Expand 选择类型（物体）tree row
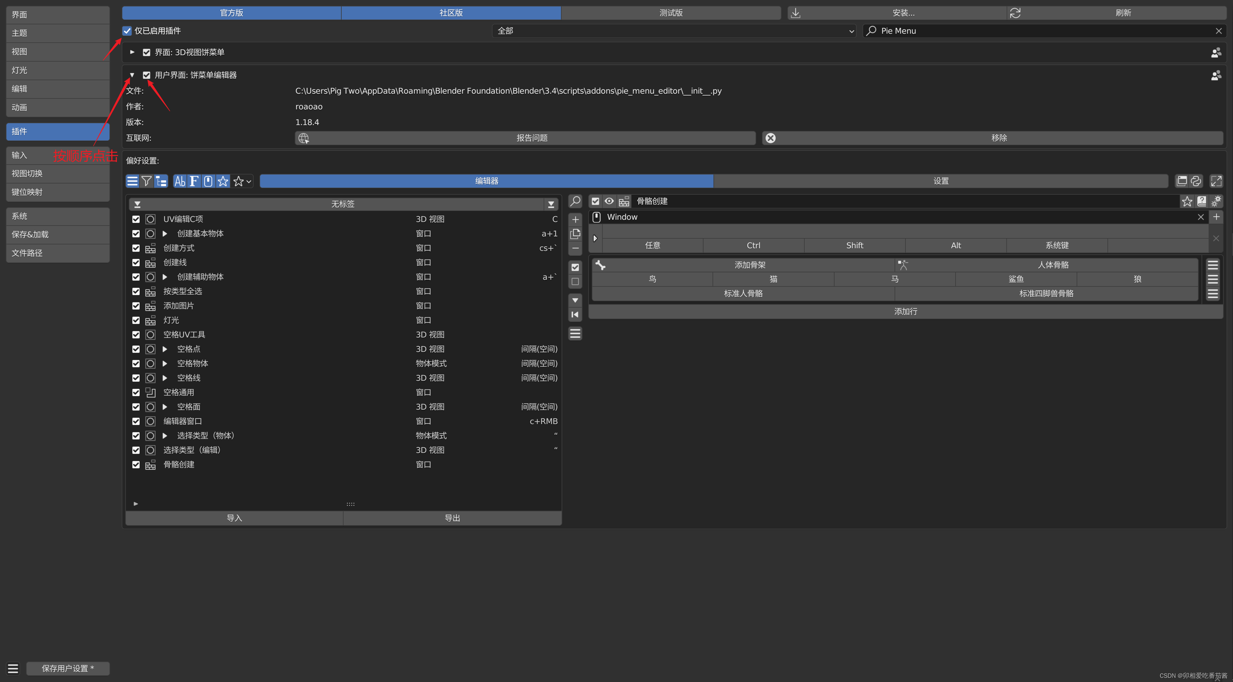 (x=165, y=436)
